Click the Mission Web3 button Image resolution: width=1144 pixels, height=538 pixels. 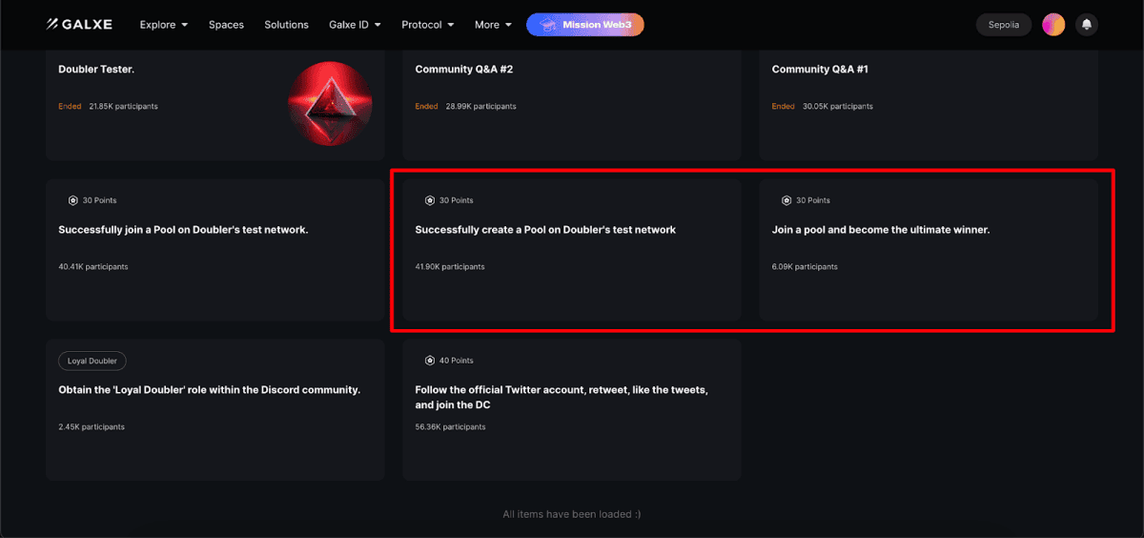(x=585, y=25)
